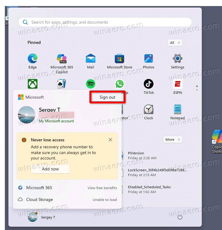Click the Pinned section heading
The height and width of the screenshot is (230, 222).
(34, 43)
